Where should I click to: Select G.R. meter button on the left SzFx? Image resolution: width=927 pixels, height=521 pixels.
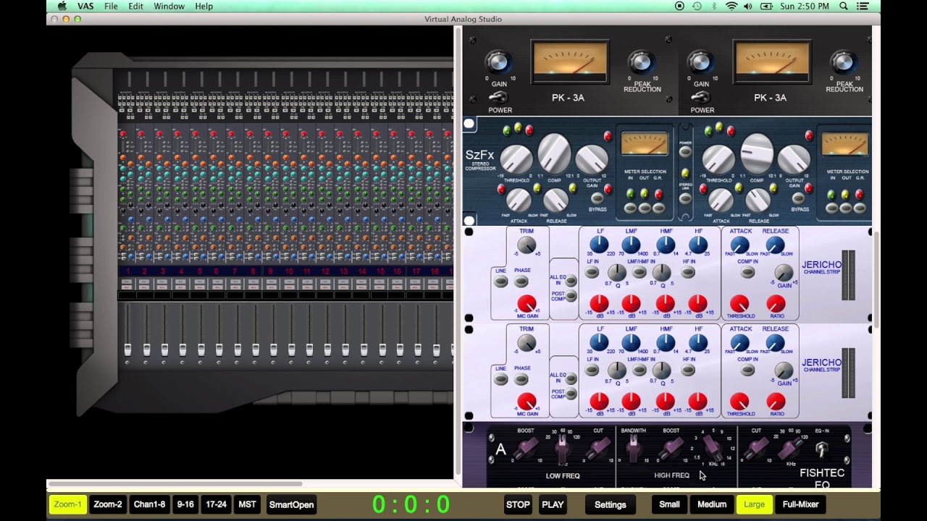(659, 208)
